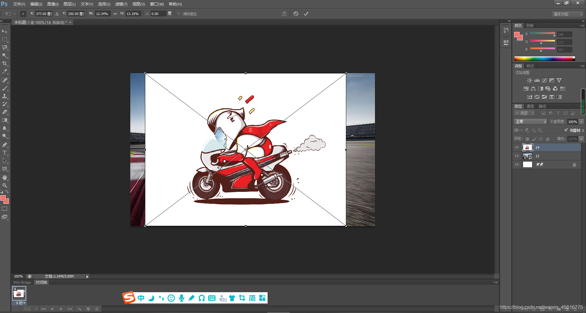This screenshot has width=586, height=313.
Task: Duplicate the selected frame
Action: point(88,309)
